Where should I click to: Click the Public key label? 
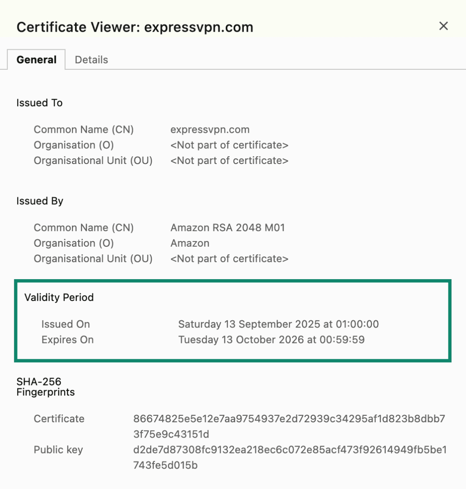(x=58, y=450)
